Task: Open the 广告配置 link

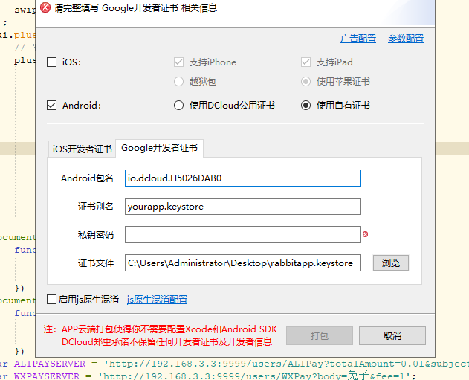Action: (x=358, y=39)
